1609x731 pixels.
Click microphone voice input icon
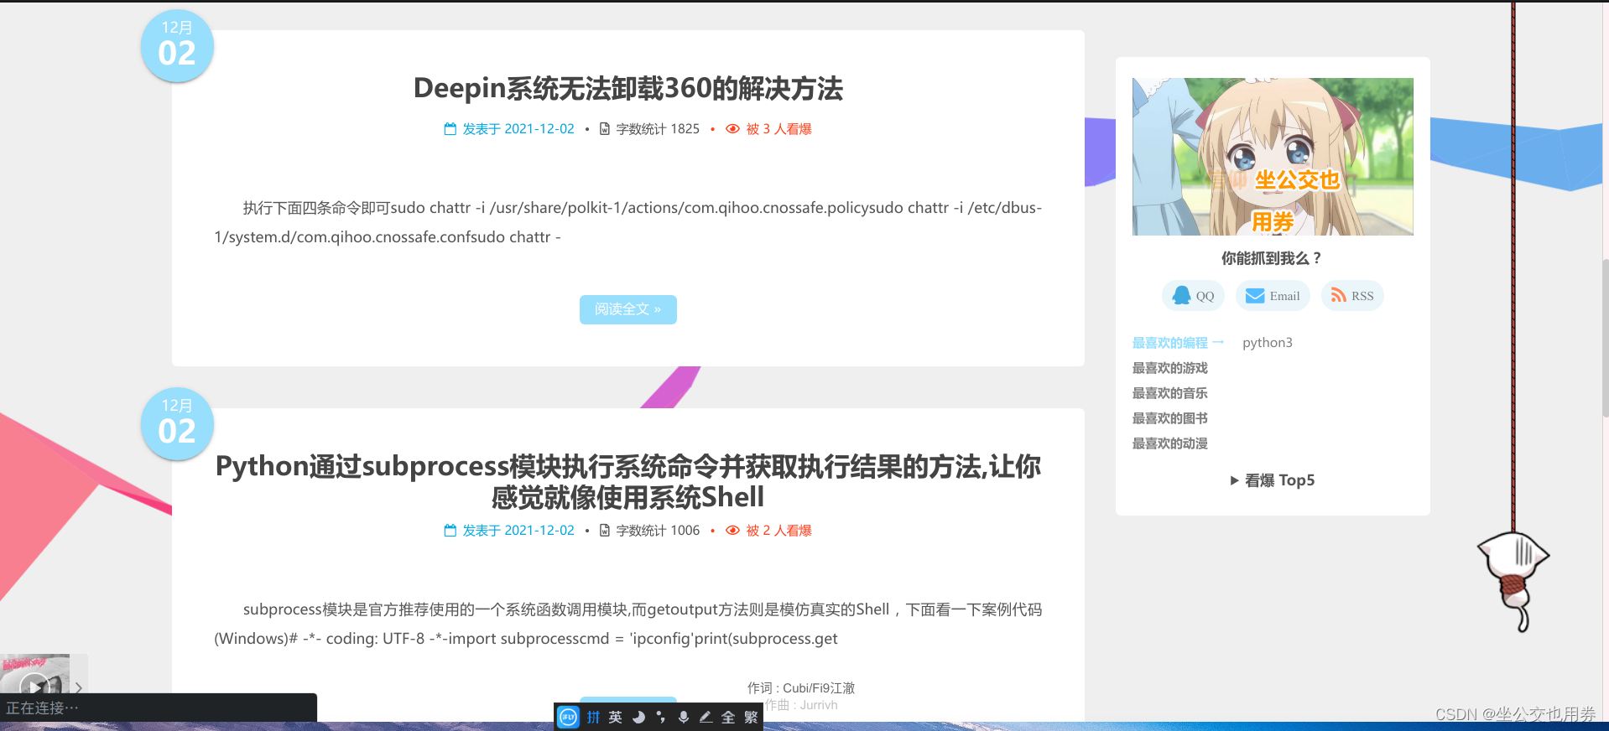point(684,717)
